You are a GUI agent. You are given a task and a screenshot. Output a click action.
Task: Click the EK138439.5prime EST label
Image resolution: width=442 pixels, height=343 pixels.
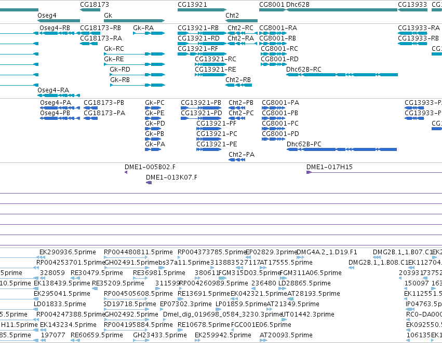point(62,283)
